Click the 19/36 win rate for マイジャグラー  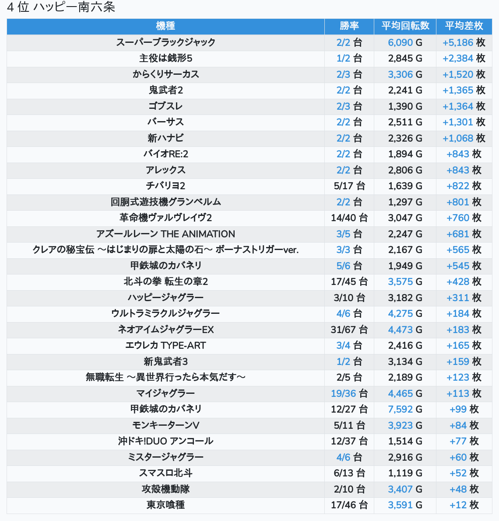pyautogui.click(x=343, y=393)
